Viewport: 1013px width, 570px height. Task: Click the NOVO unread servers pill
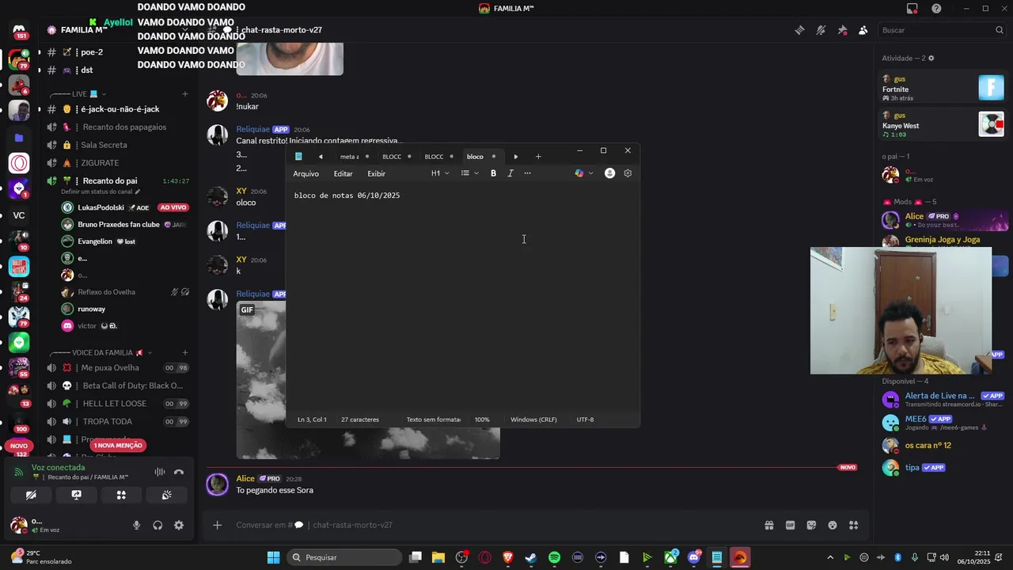coord(18,446)
